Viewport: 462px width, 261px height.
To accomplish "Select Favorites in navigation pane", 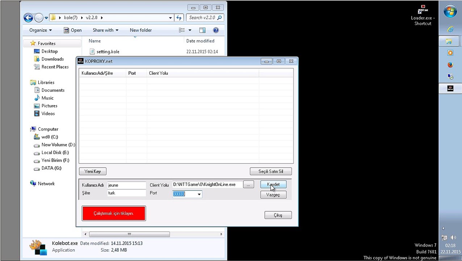I will click(x=47, y=43).
